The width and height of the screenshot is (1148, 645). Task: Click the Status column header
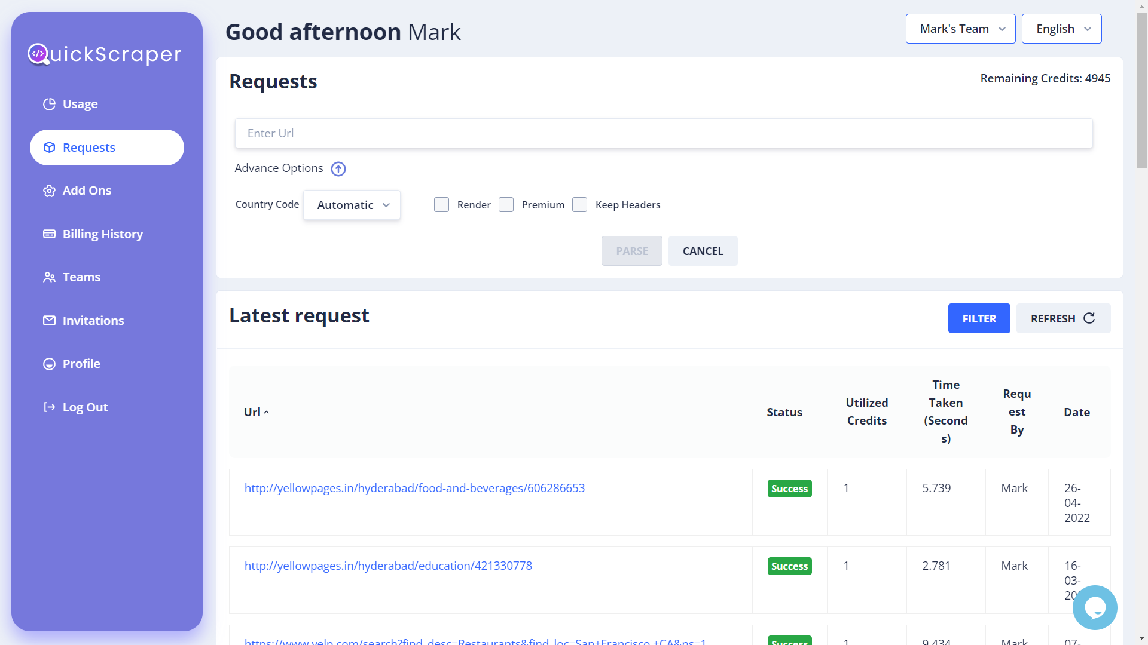click(x=784, y=412)
